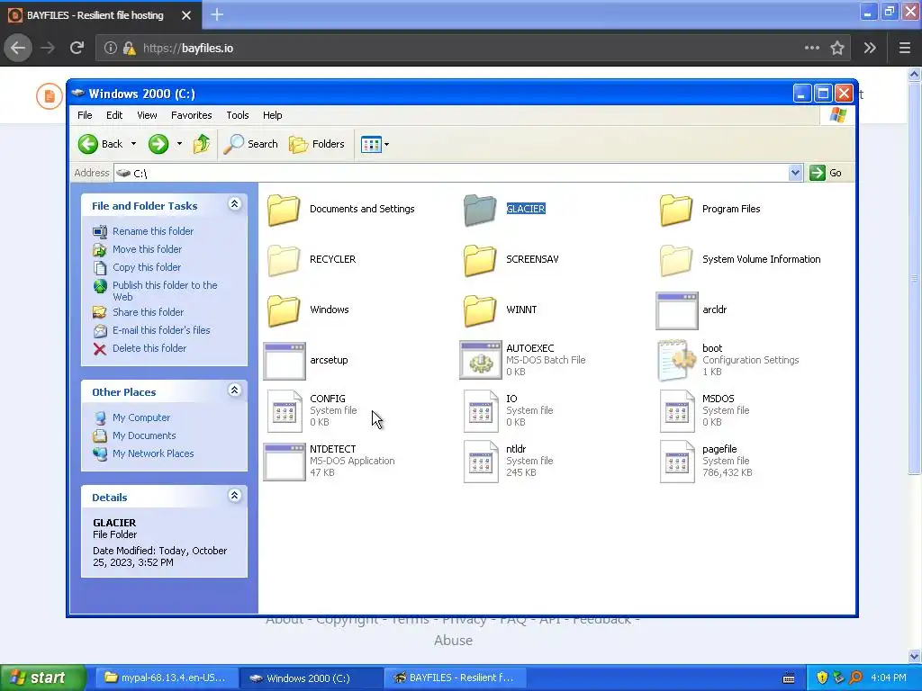Go up one folder level
This screenshot has width=922, height=691.
(x=202, y=144)
